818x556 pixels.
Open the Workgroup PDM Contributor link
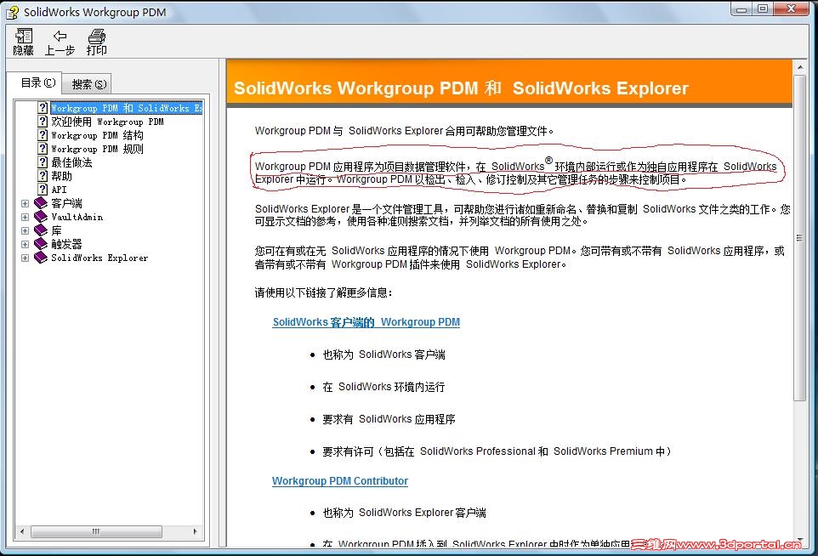pos(339,481)
